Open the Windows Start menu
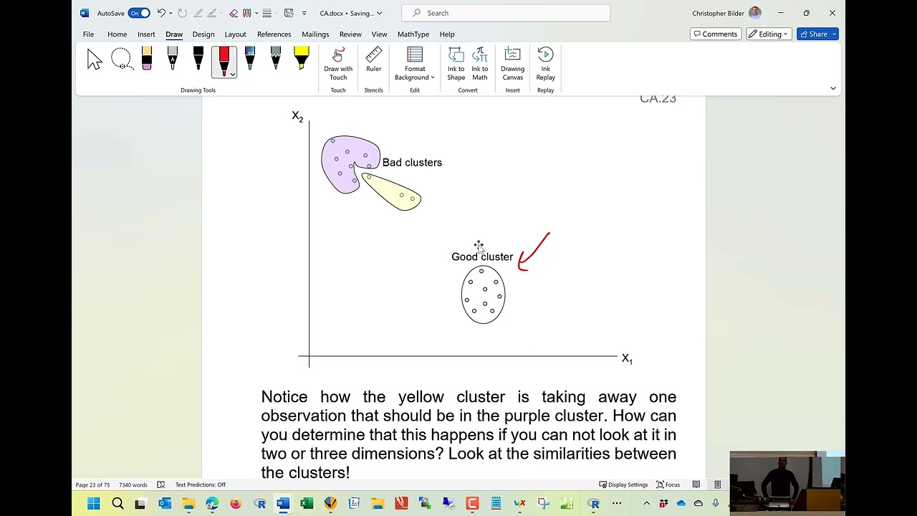Screen dimensions: 917x516 tap(94, 504)
